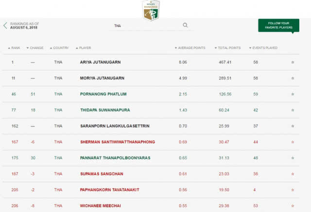The image size is (311, 212).
Task: Click total points 60.24
Action: (224, 110)
